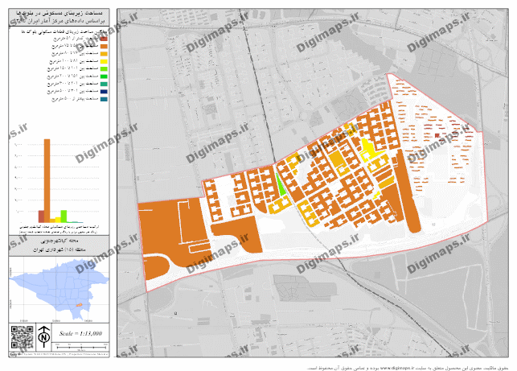
Task: Click the orange highlighted district on Tehran inset map
Action: pos(79,305)
